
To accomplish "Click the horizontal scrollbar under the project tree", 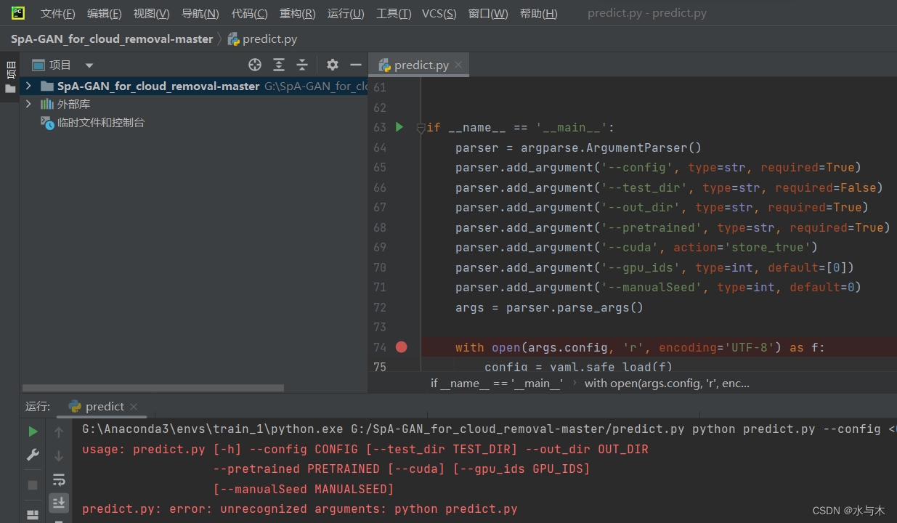I will pos(153,387).
